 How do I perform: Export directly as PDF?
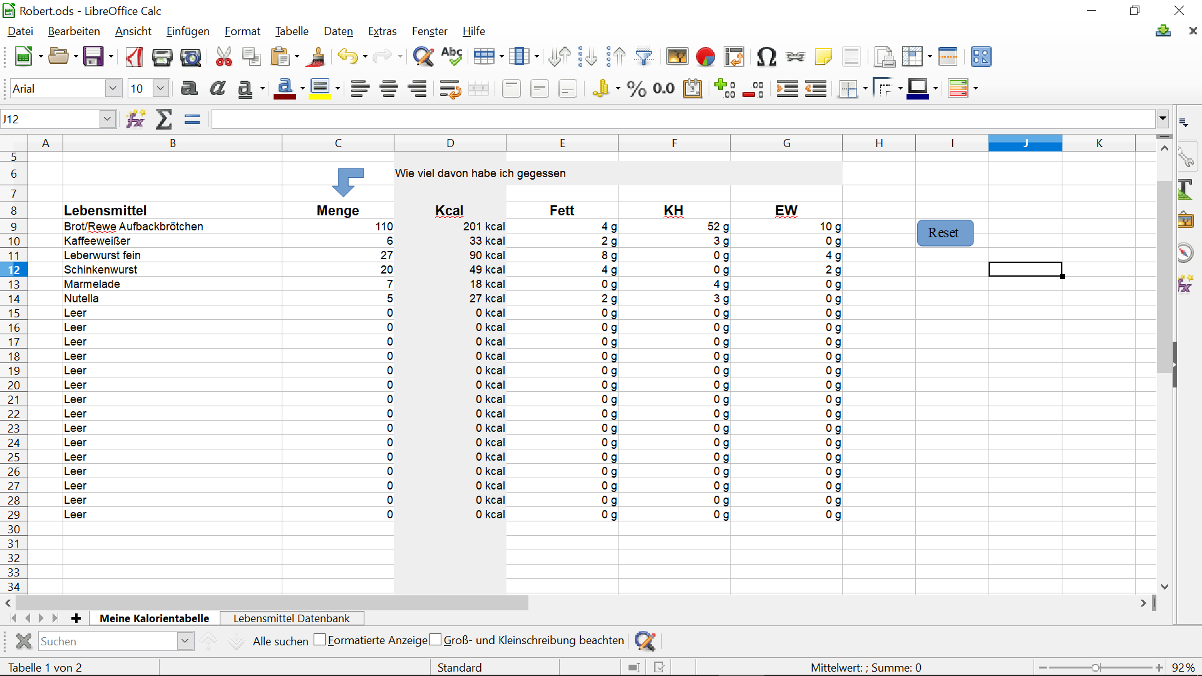click(133, 57)
